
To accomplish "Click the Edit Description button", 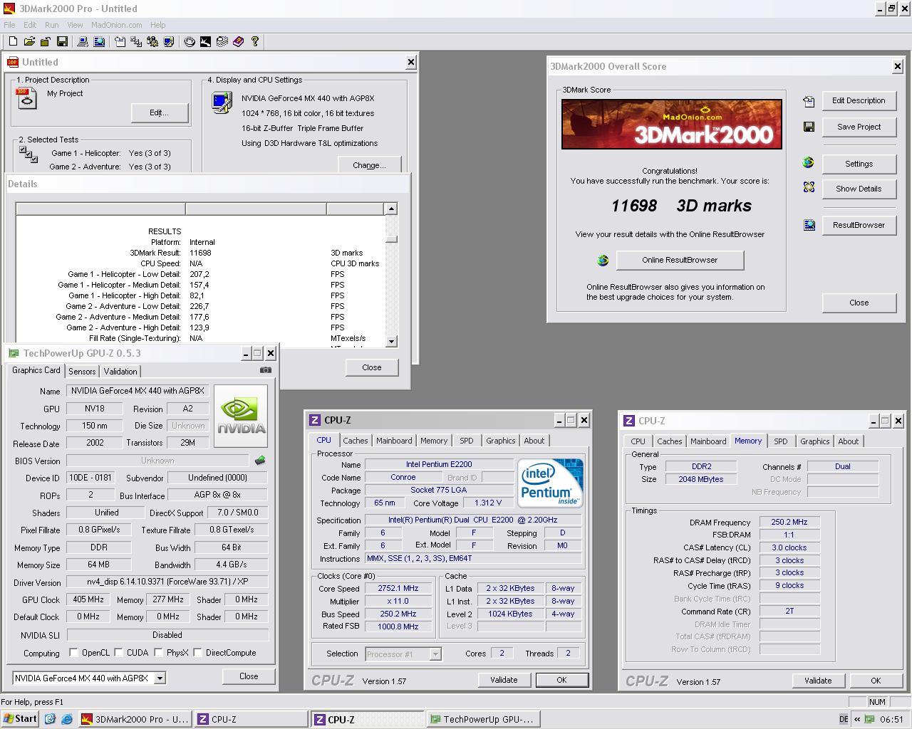I will click(859, 100).
